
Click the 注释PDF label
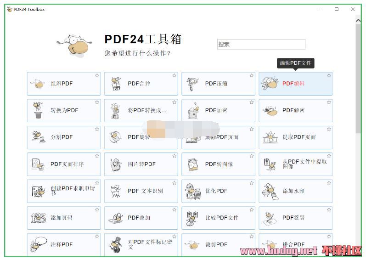(x=62, y=244)
